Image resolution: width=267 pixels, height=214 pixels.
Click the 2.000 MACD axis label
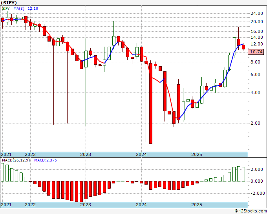[x=256, y=169]
